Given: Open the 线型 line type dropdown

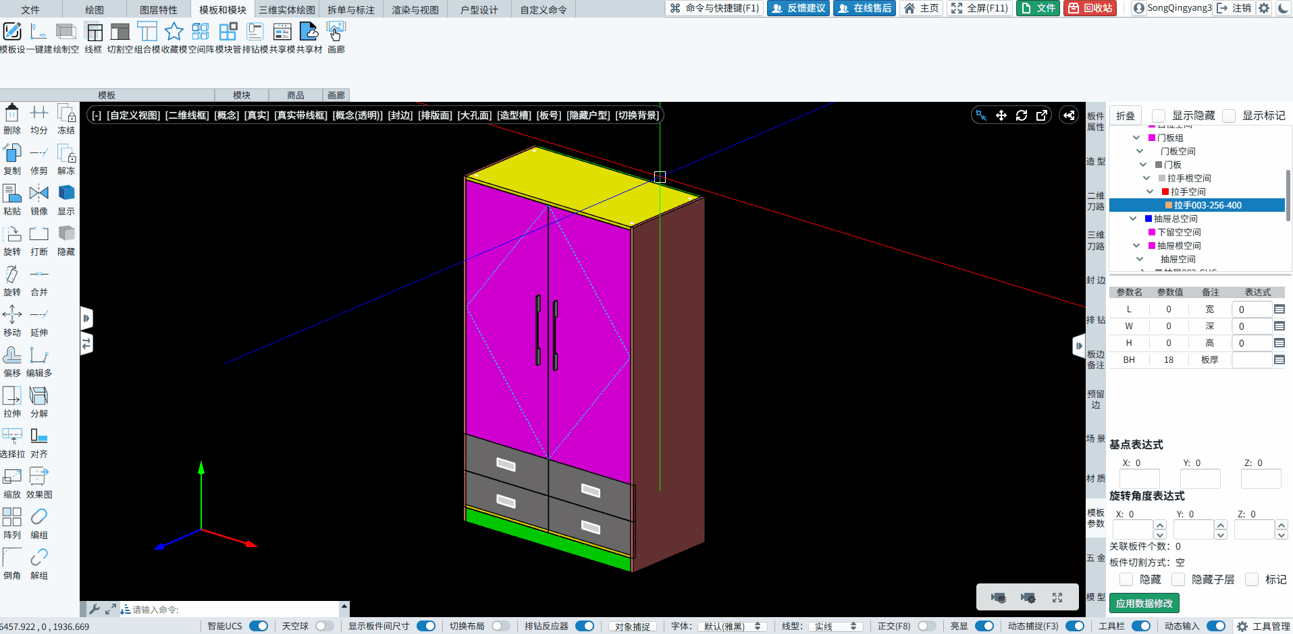Looking at the screenshot, I should (835, 627).
